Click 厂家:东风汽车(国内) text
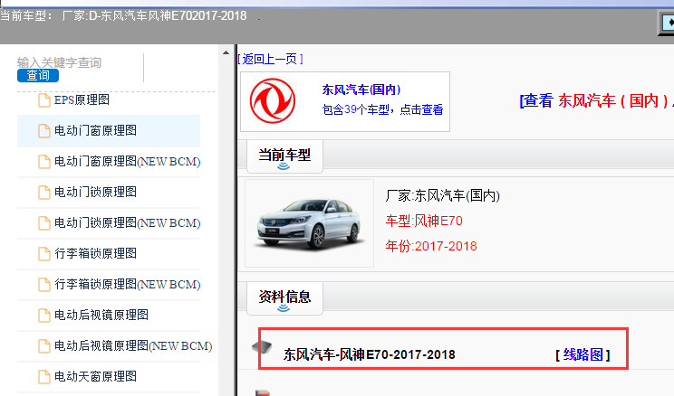This screenshot has width=674, height=396. click(x=443, y=195)
